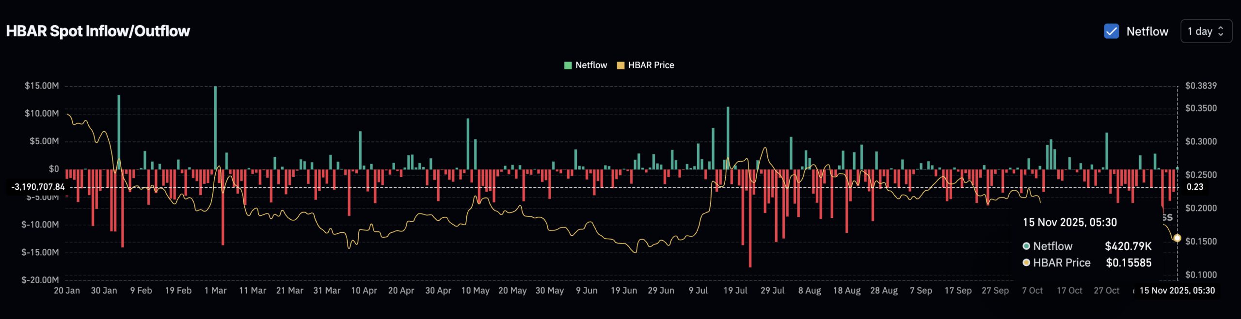The image size is (1241, 319).
Task: Click the green Netflow dot in tooltip
Action: pos(1026,246)
